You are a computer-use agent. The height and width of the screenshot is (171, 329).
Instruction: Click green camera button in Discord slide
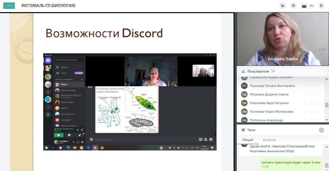[x=59, y=135]
